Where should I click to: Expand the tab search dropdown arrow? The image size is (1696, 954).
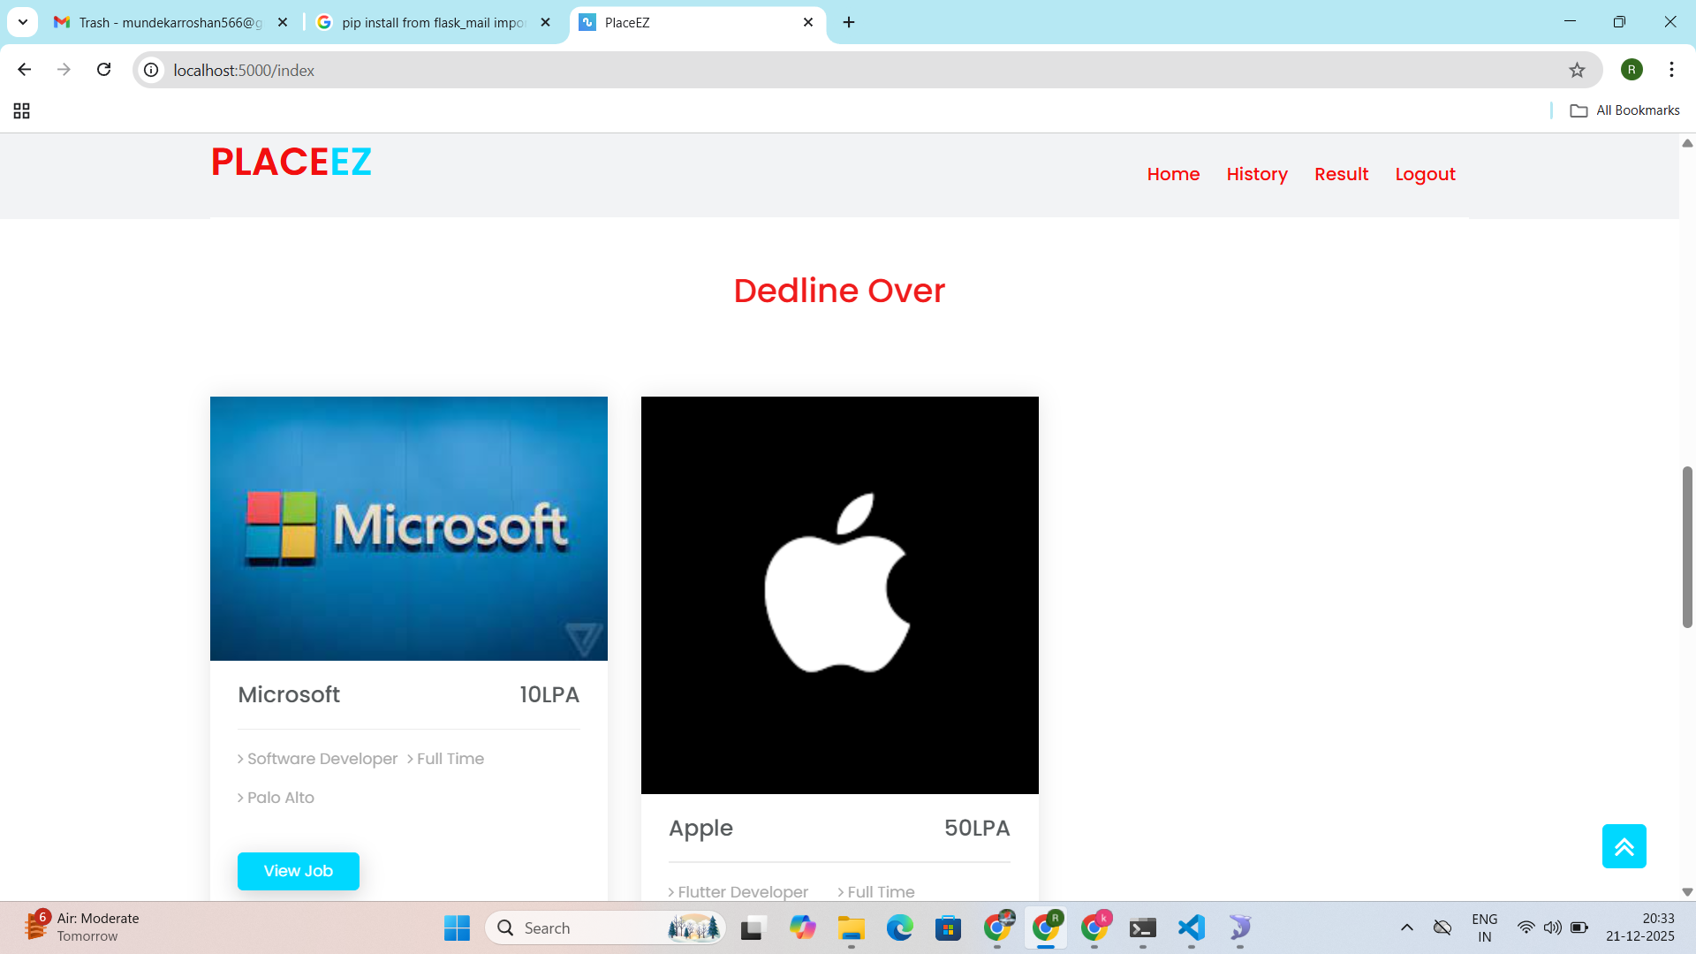[23, 22]
